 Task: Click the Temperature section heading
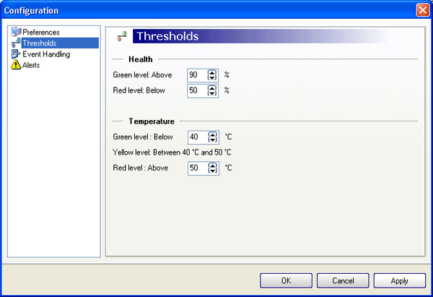152,121
